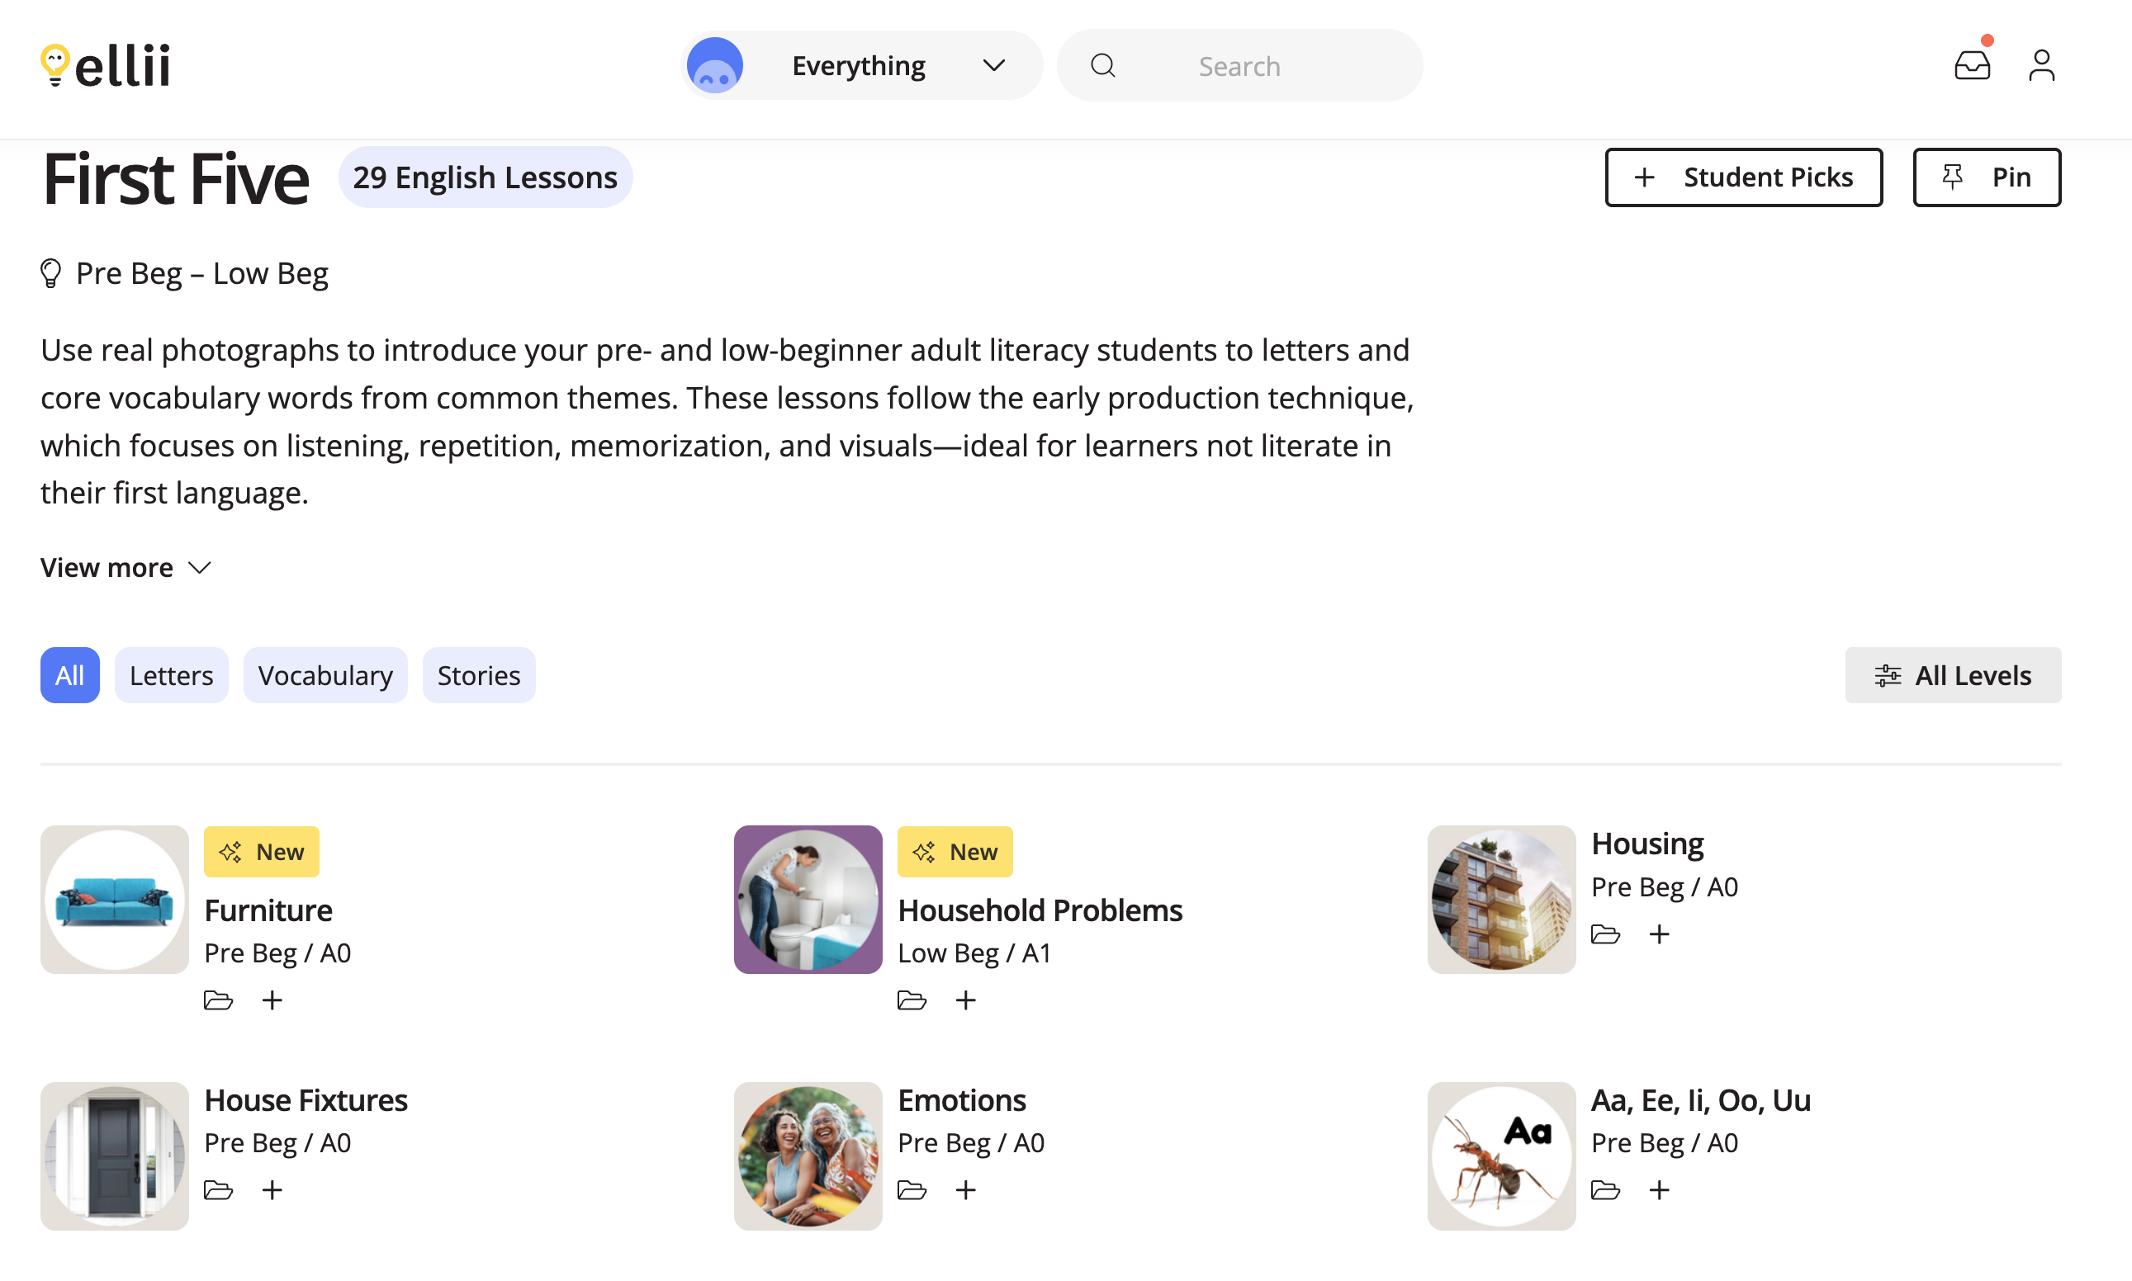
Task: Open the user account icon
Action: 2041,64
